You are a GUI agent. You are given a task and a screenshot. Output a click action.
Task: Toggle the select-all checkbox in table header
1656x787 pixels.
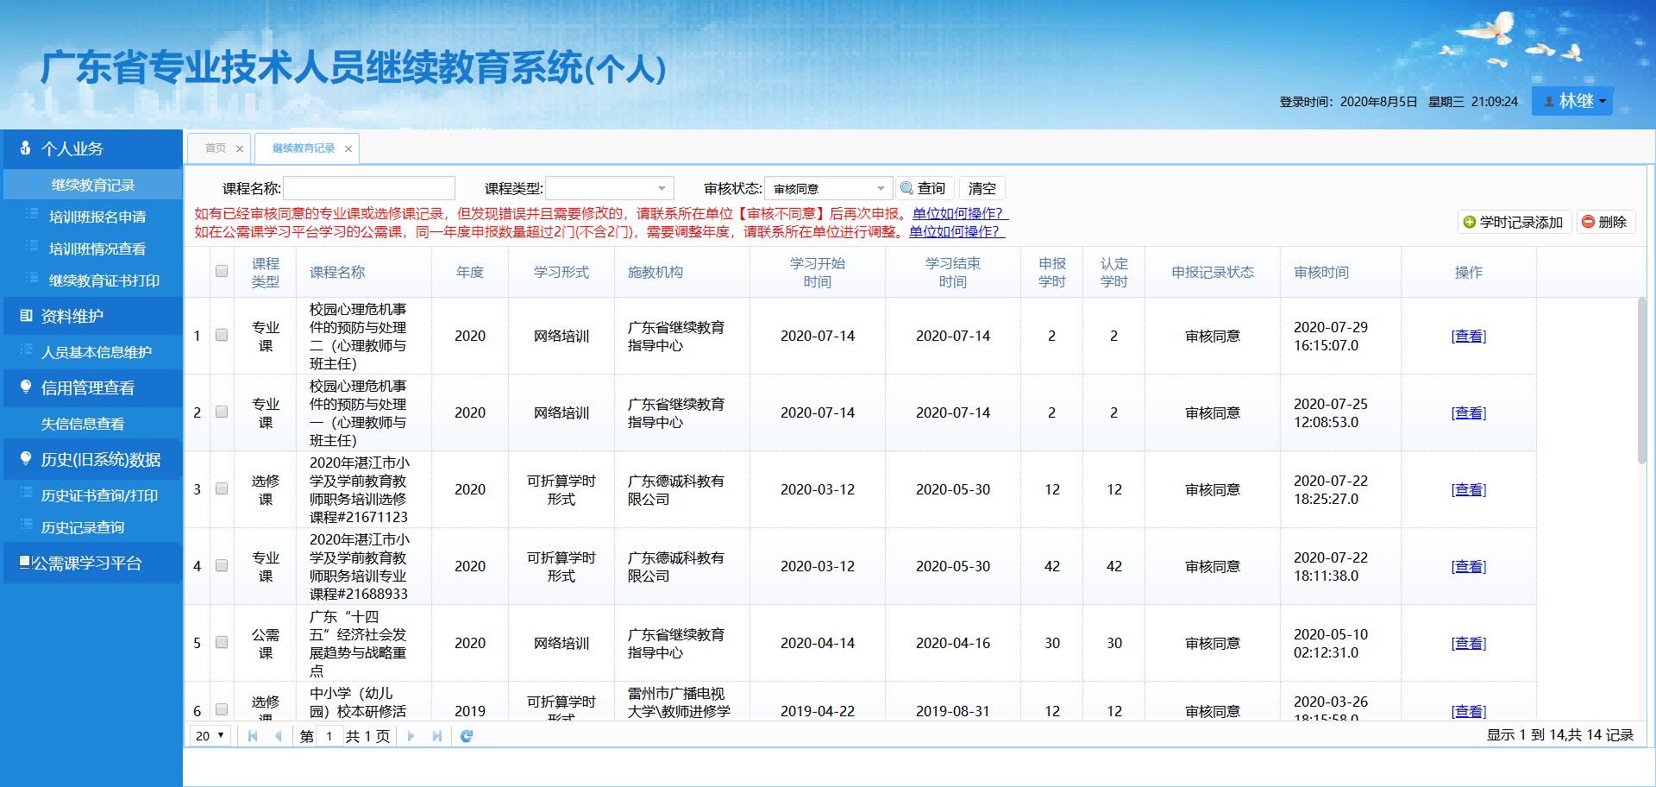[222, 271]
